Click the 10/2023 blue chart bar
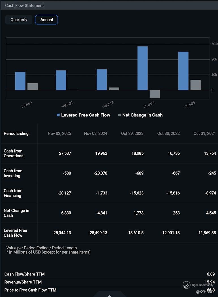Image resolution: width=218 pixels, height=297 pixels. [x=102, y=80]
